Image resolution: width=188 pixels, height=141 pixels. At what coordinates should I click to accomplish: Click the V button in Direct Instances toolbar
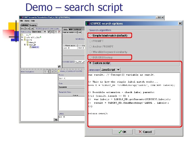[x=45, y=72]
